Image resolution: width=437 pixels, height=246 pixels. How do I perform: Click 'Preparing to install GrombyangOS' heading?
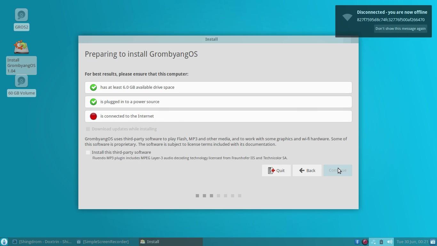141,54
